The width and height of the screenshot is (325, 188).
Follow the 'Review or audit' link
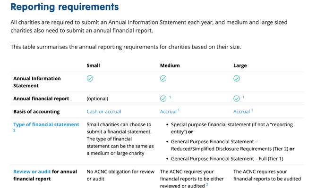32,172
